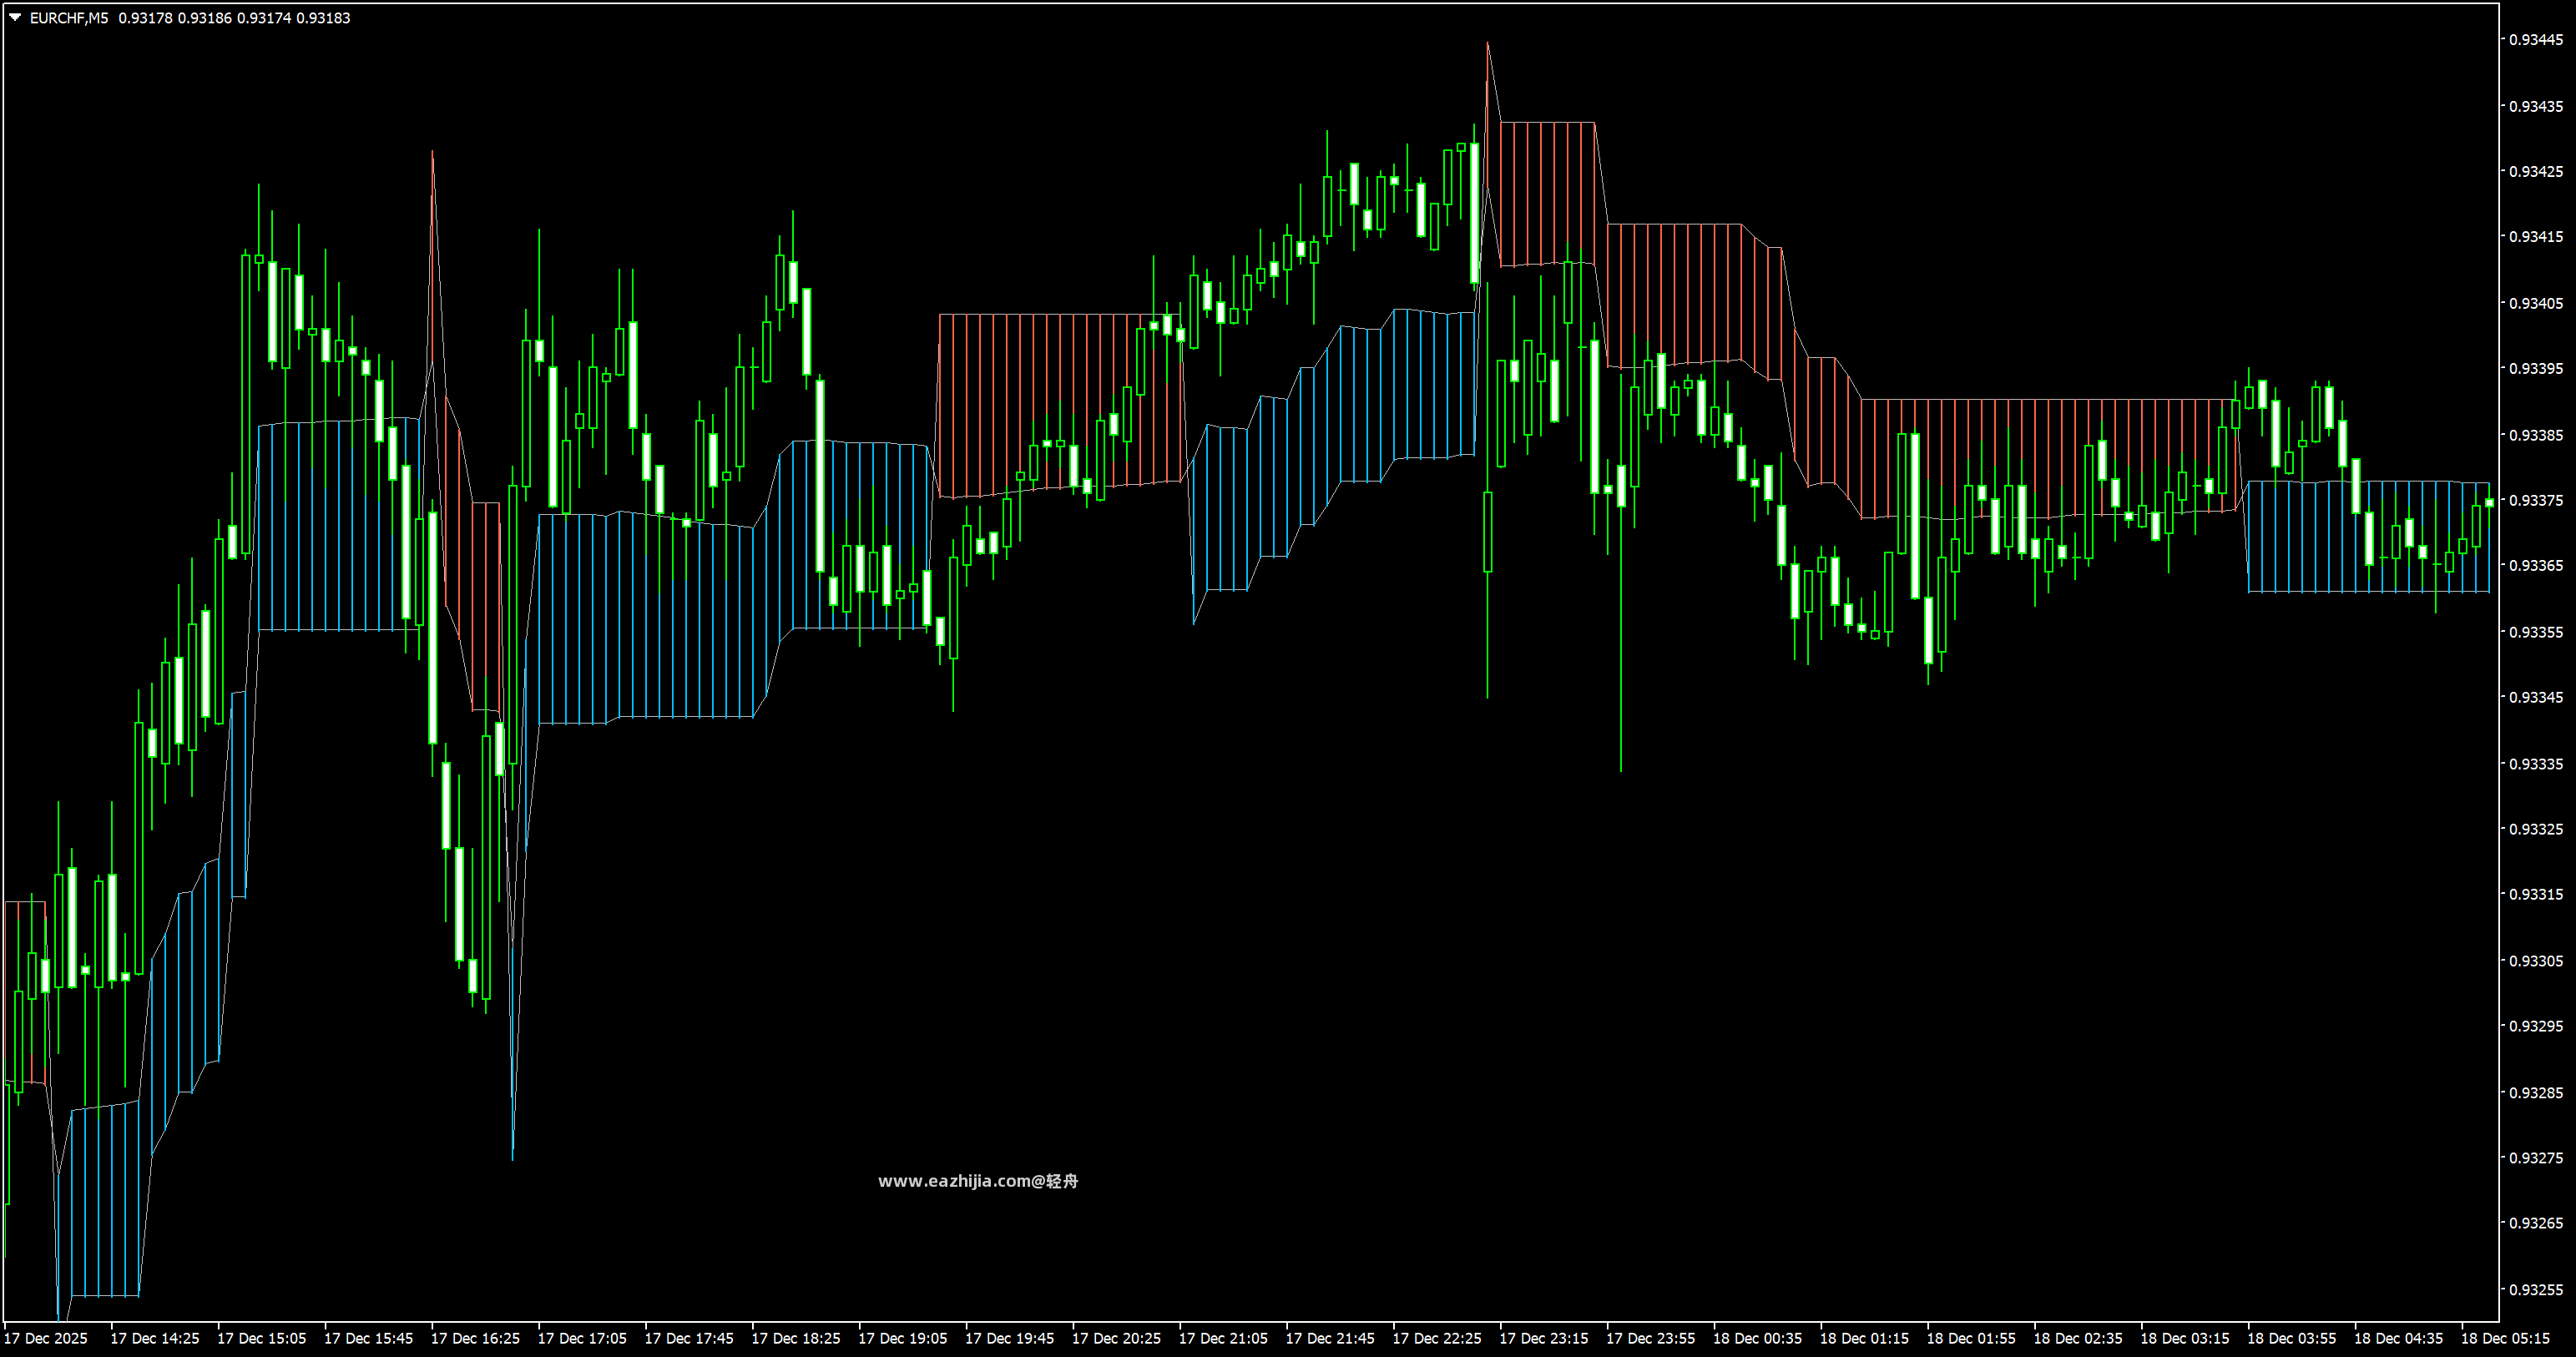Screen dimensions: 2576x1357
Task: Click the open price value 0.93178
Action: click(x=145, y=18)
